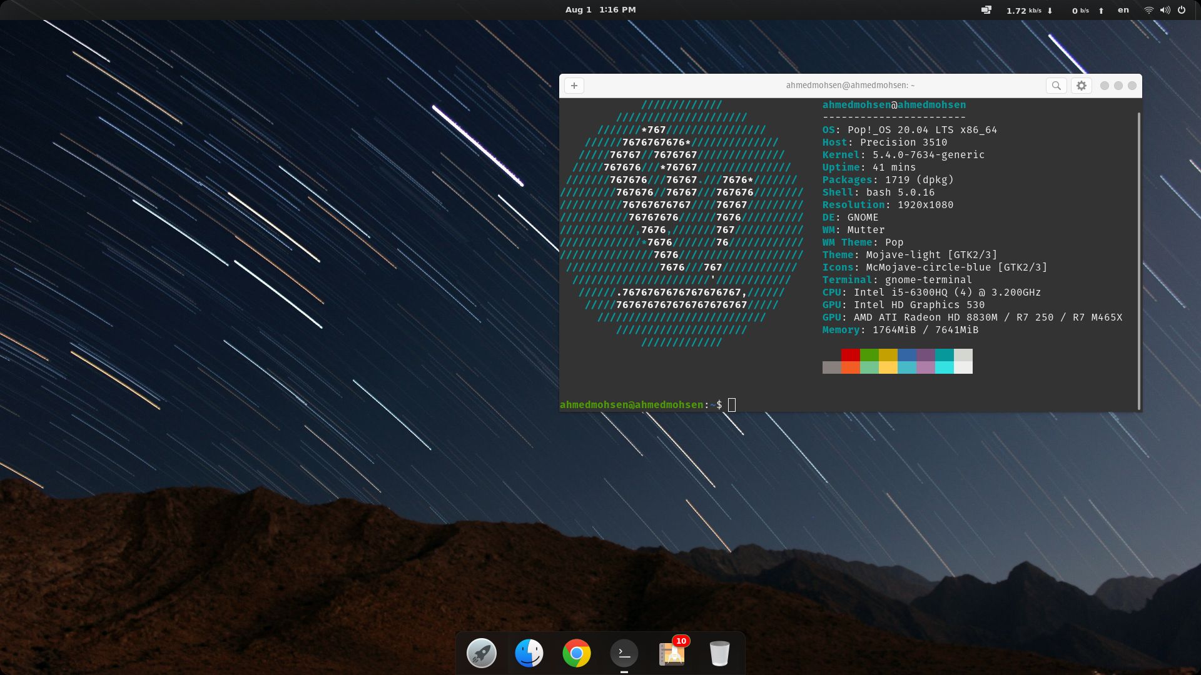Toggle Wi-Fi from the status bar icon
The image size is (1201, 675).
(x=1148, y=10)
